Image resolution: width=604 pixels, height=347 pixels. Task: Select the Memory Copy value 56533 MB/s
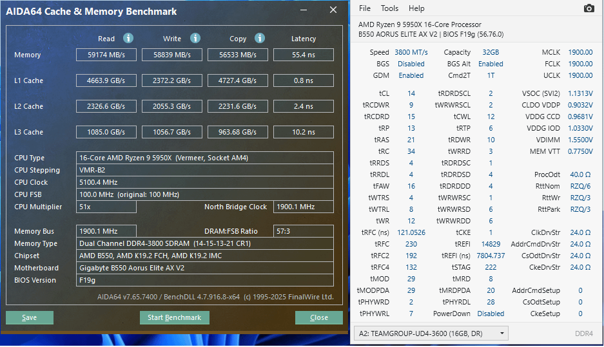pos(238,55)
